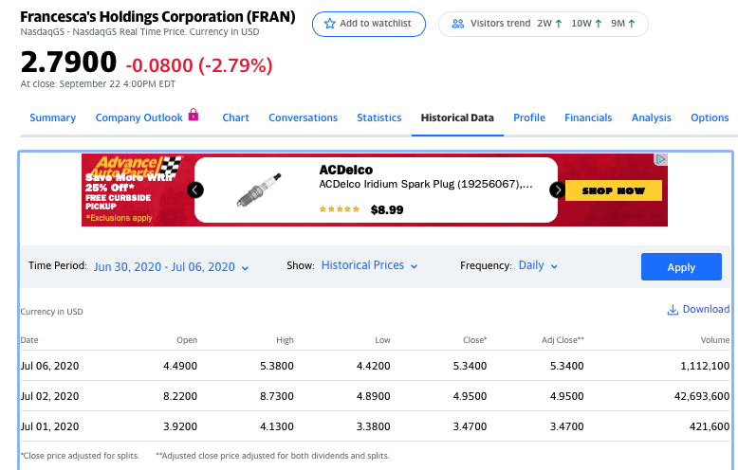
Task: Click the Adj Close** column header
Action: (563, 340)
